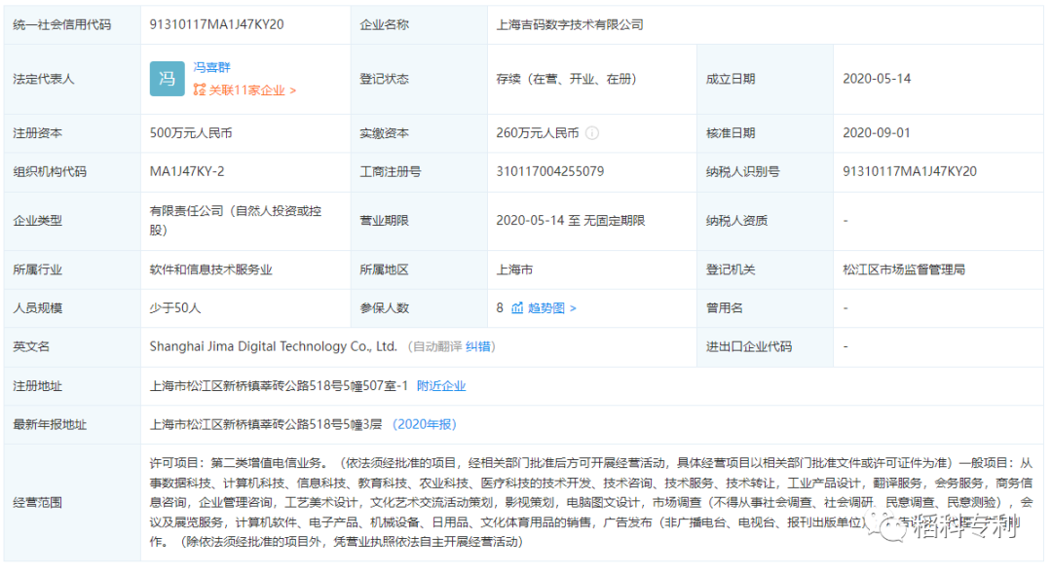Click the info icon beside 260万元人民币
The height and width of the screenshot is (573, 1052).
point(592,133)
